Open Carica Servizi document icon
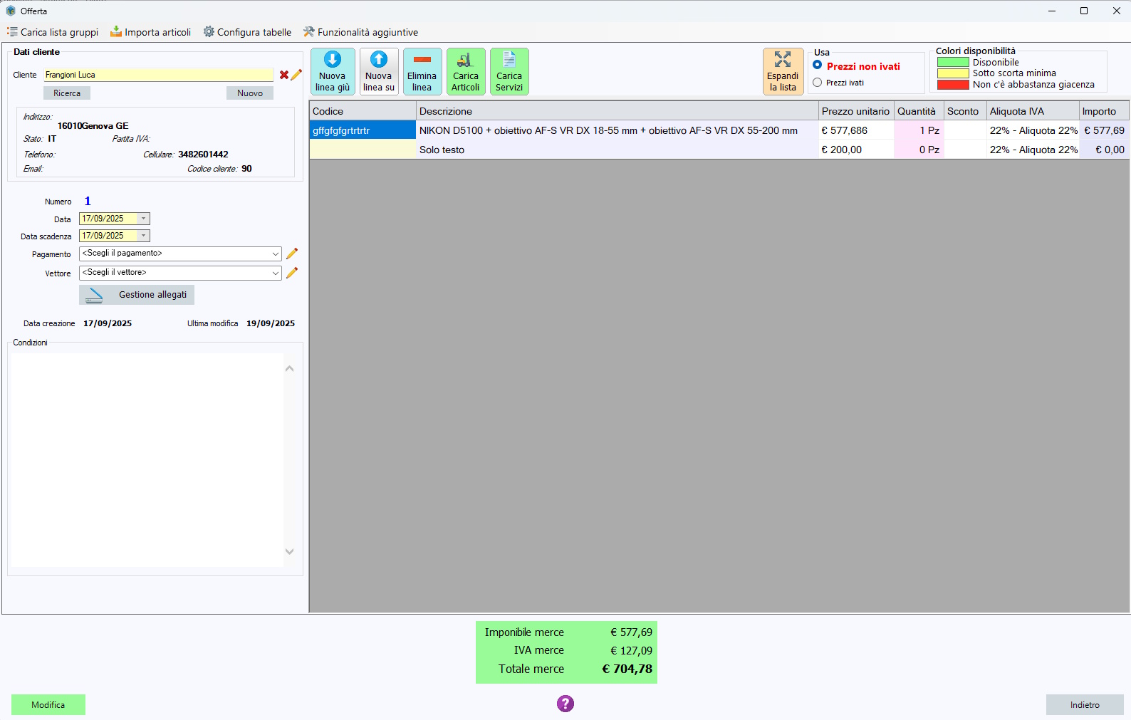This screenshot has width=1131, height=720. pos(509,60)
